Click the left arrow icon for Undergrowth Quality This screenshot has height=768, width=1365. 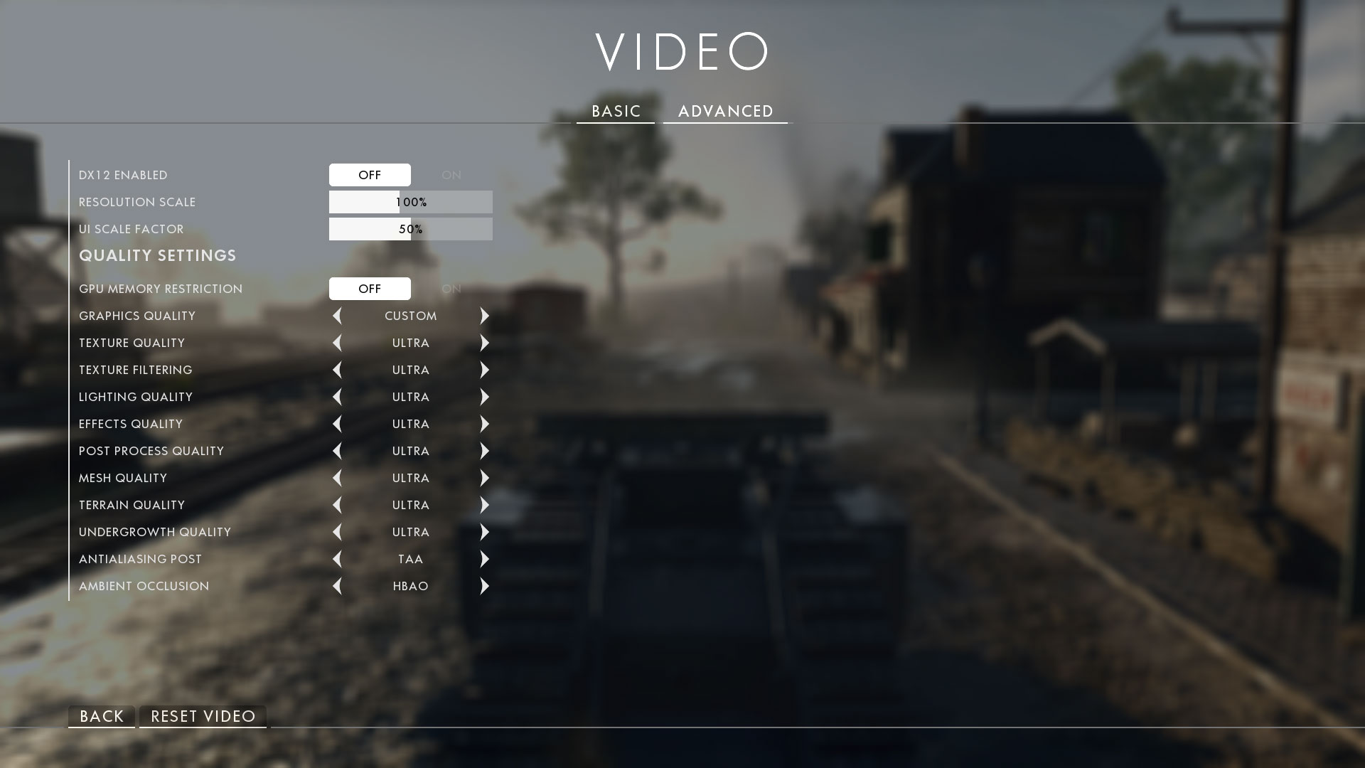336,532
